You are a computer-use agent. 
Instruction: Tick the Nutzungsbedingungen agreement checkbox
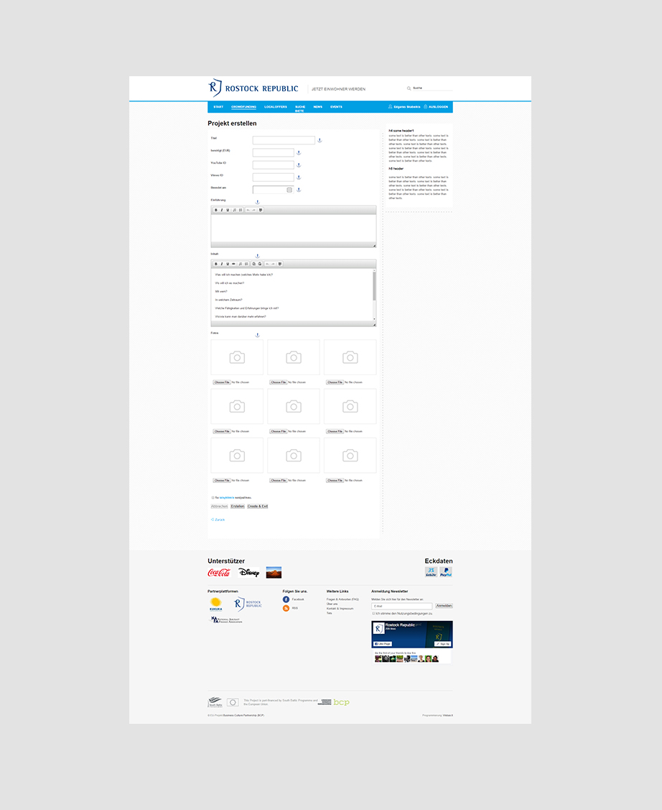coord(373,614)
